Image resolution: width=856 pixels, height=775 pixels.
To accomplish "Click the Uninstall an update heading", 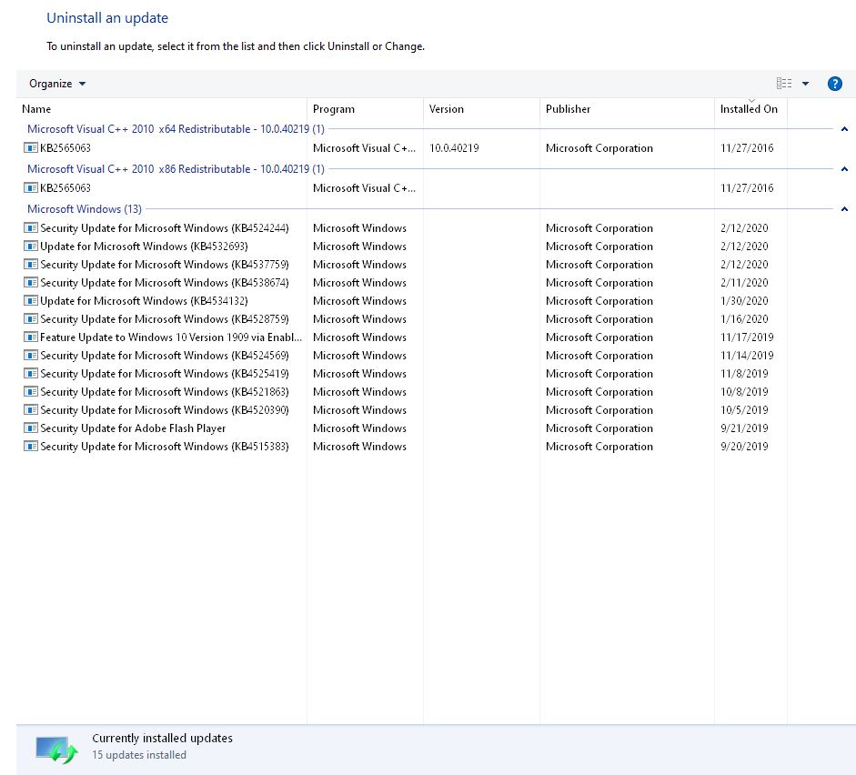I will [107, 18].
